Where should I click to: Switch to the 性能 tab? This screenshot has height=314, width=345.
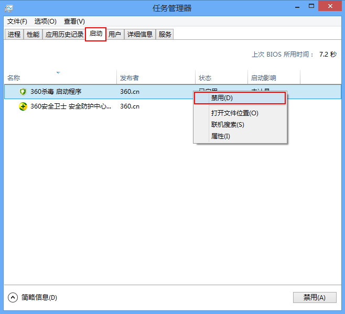(x=33, y=35)
